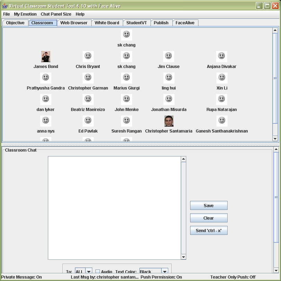Screen dimensions: 281x281
Task: Open the My Emotion menu
Action: (25, 14)
